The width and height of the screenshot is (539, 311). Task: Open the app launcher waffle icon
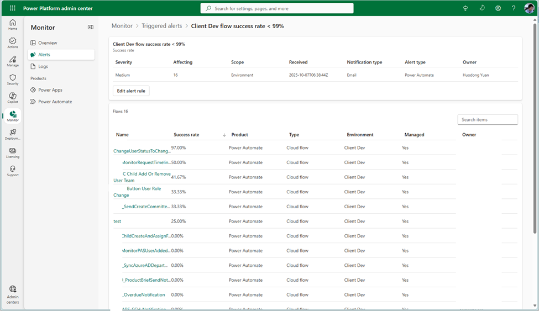pos(12,8)
